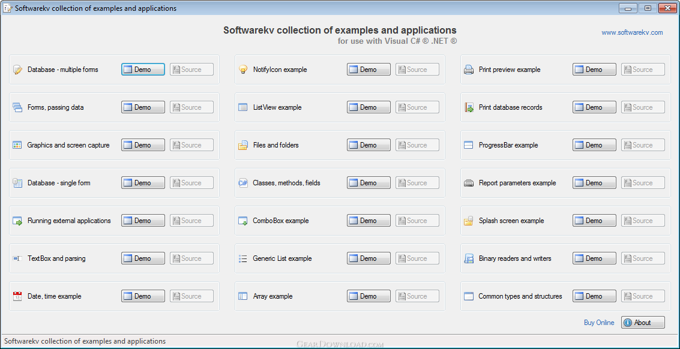The width and height of the screenshot is (680, 349).
Task: Open the Running external applications Demo
Action: [x=143, y=221]
